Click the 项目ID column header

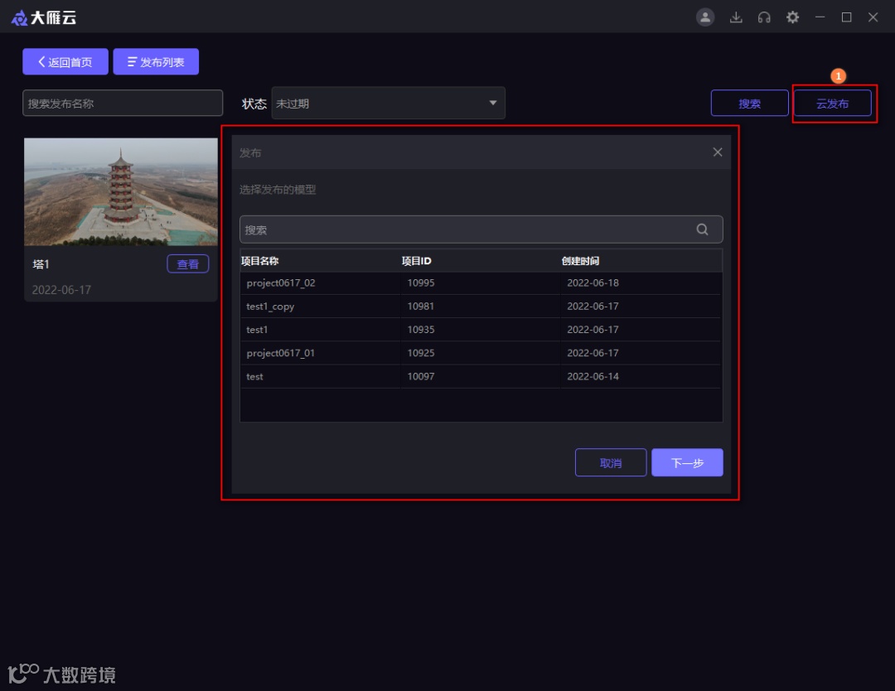pyautogui.click(x=416, y=261)
